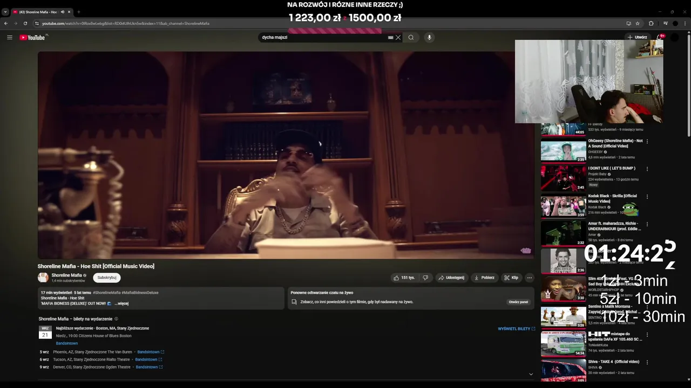The height and width of the screenshot is (388, 691).
Task: Click WYŚWIETL BILETY link
Action: tap(517, 328)
